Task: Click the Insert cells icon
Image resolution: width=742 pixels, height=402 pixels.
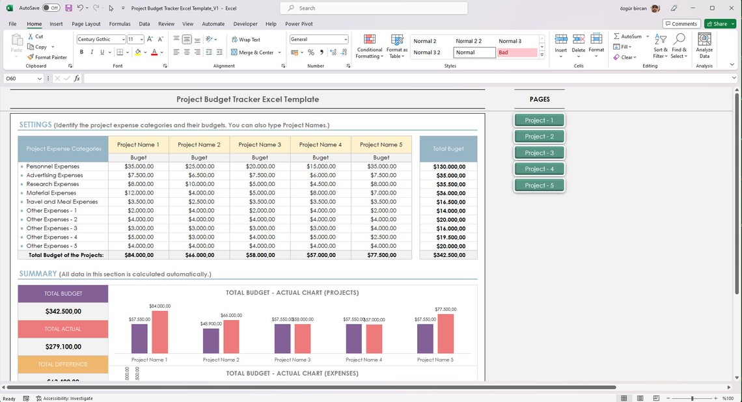Action: pyautogui.click(x=561, y=39)
